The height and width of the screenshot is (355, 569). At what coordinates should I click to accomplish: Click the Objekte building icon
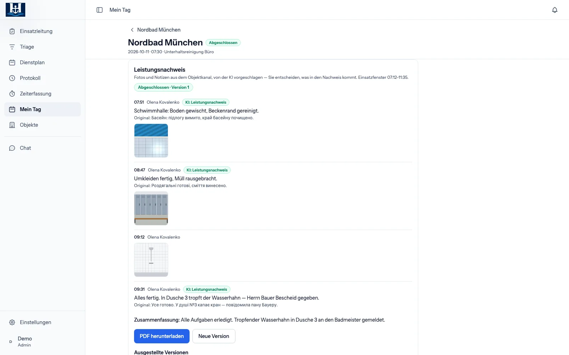point(12,125)
